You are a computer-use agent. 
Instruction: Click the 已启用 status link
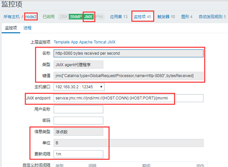pyautogui.click(x=49, y=17)
